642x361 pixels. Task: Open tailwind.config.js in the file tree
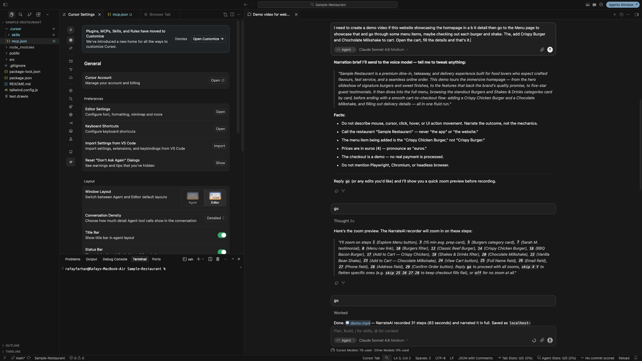[x=24, y=90]
